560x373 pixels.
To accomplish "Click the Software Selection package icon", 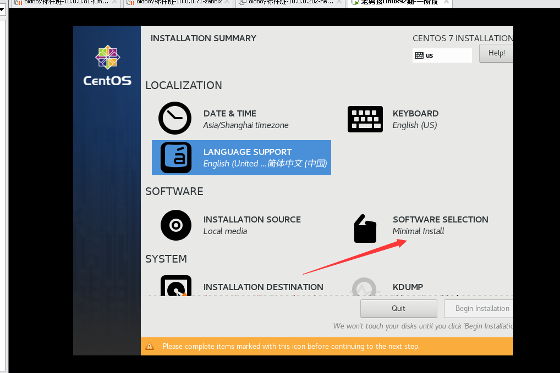I will coord(365,229).
